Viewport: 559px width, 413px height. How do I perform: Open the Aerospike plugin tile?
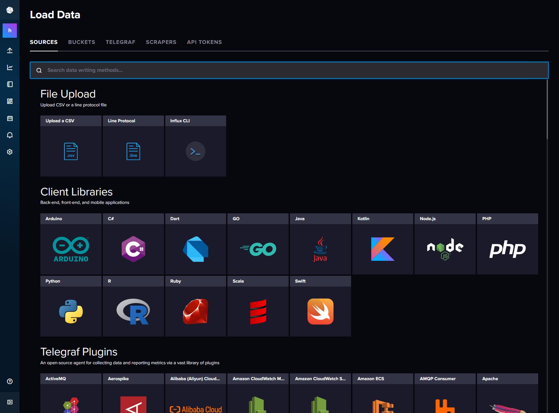pyautogui.click(x=133, y=393)
